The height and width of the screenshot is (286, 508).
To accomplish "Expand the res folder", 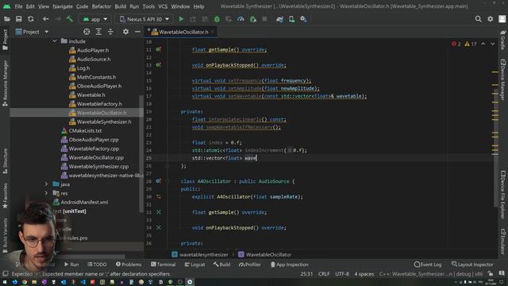I will tap(46, 193).
